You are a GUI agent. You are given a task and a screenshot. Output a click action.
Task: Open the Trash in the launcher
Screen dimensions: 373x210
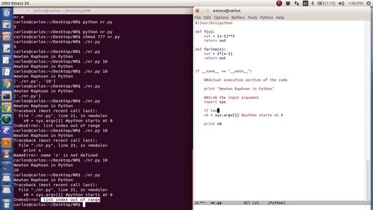click(6, 204)
